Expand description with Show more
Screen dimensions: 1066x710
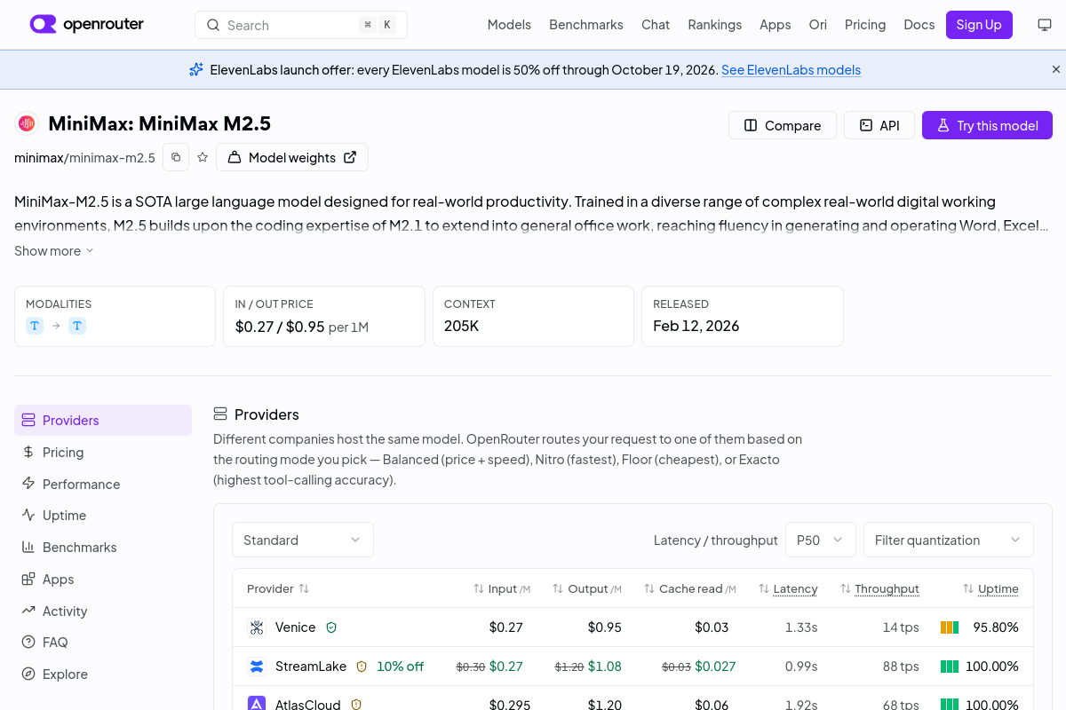point(53,251)
